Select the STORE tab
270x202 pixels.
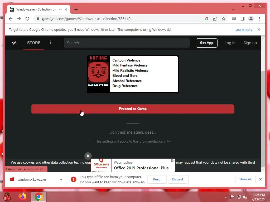click(33, 43)
